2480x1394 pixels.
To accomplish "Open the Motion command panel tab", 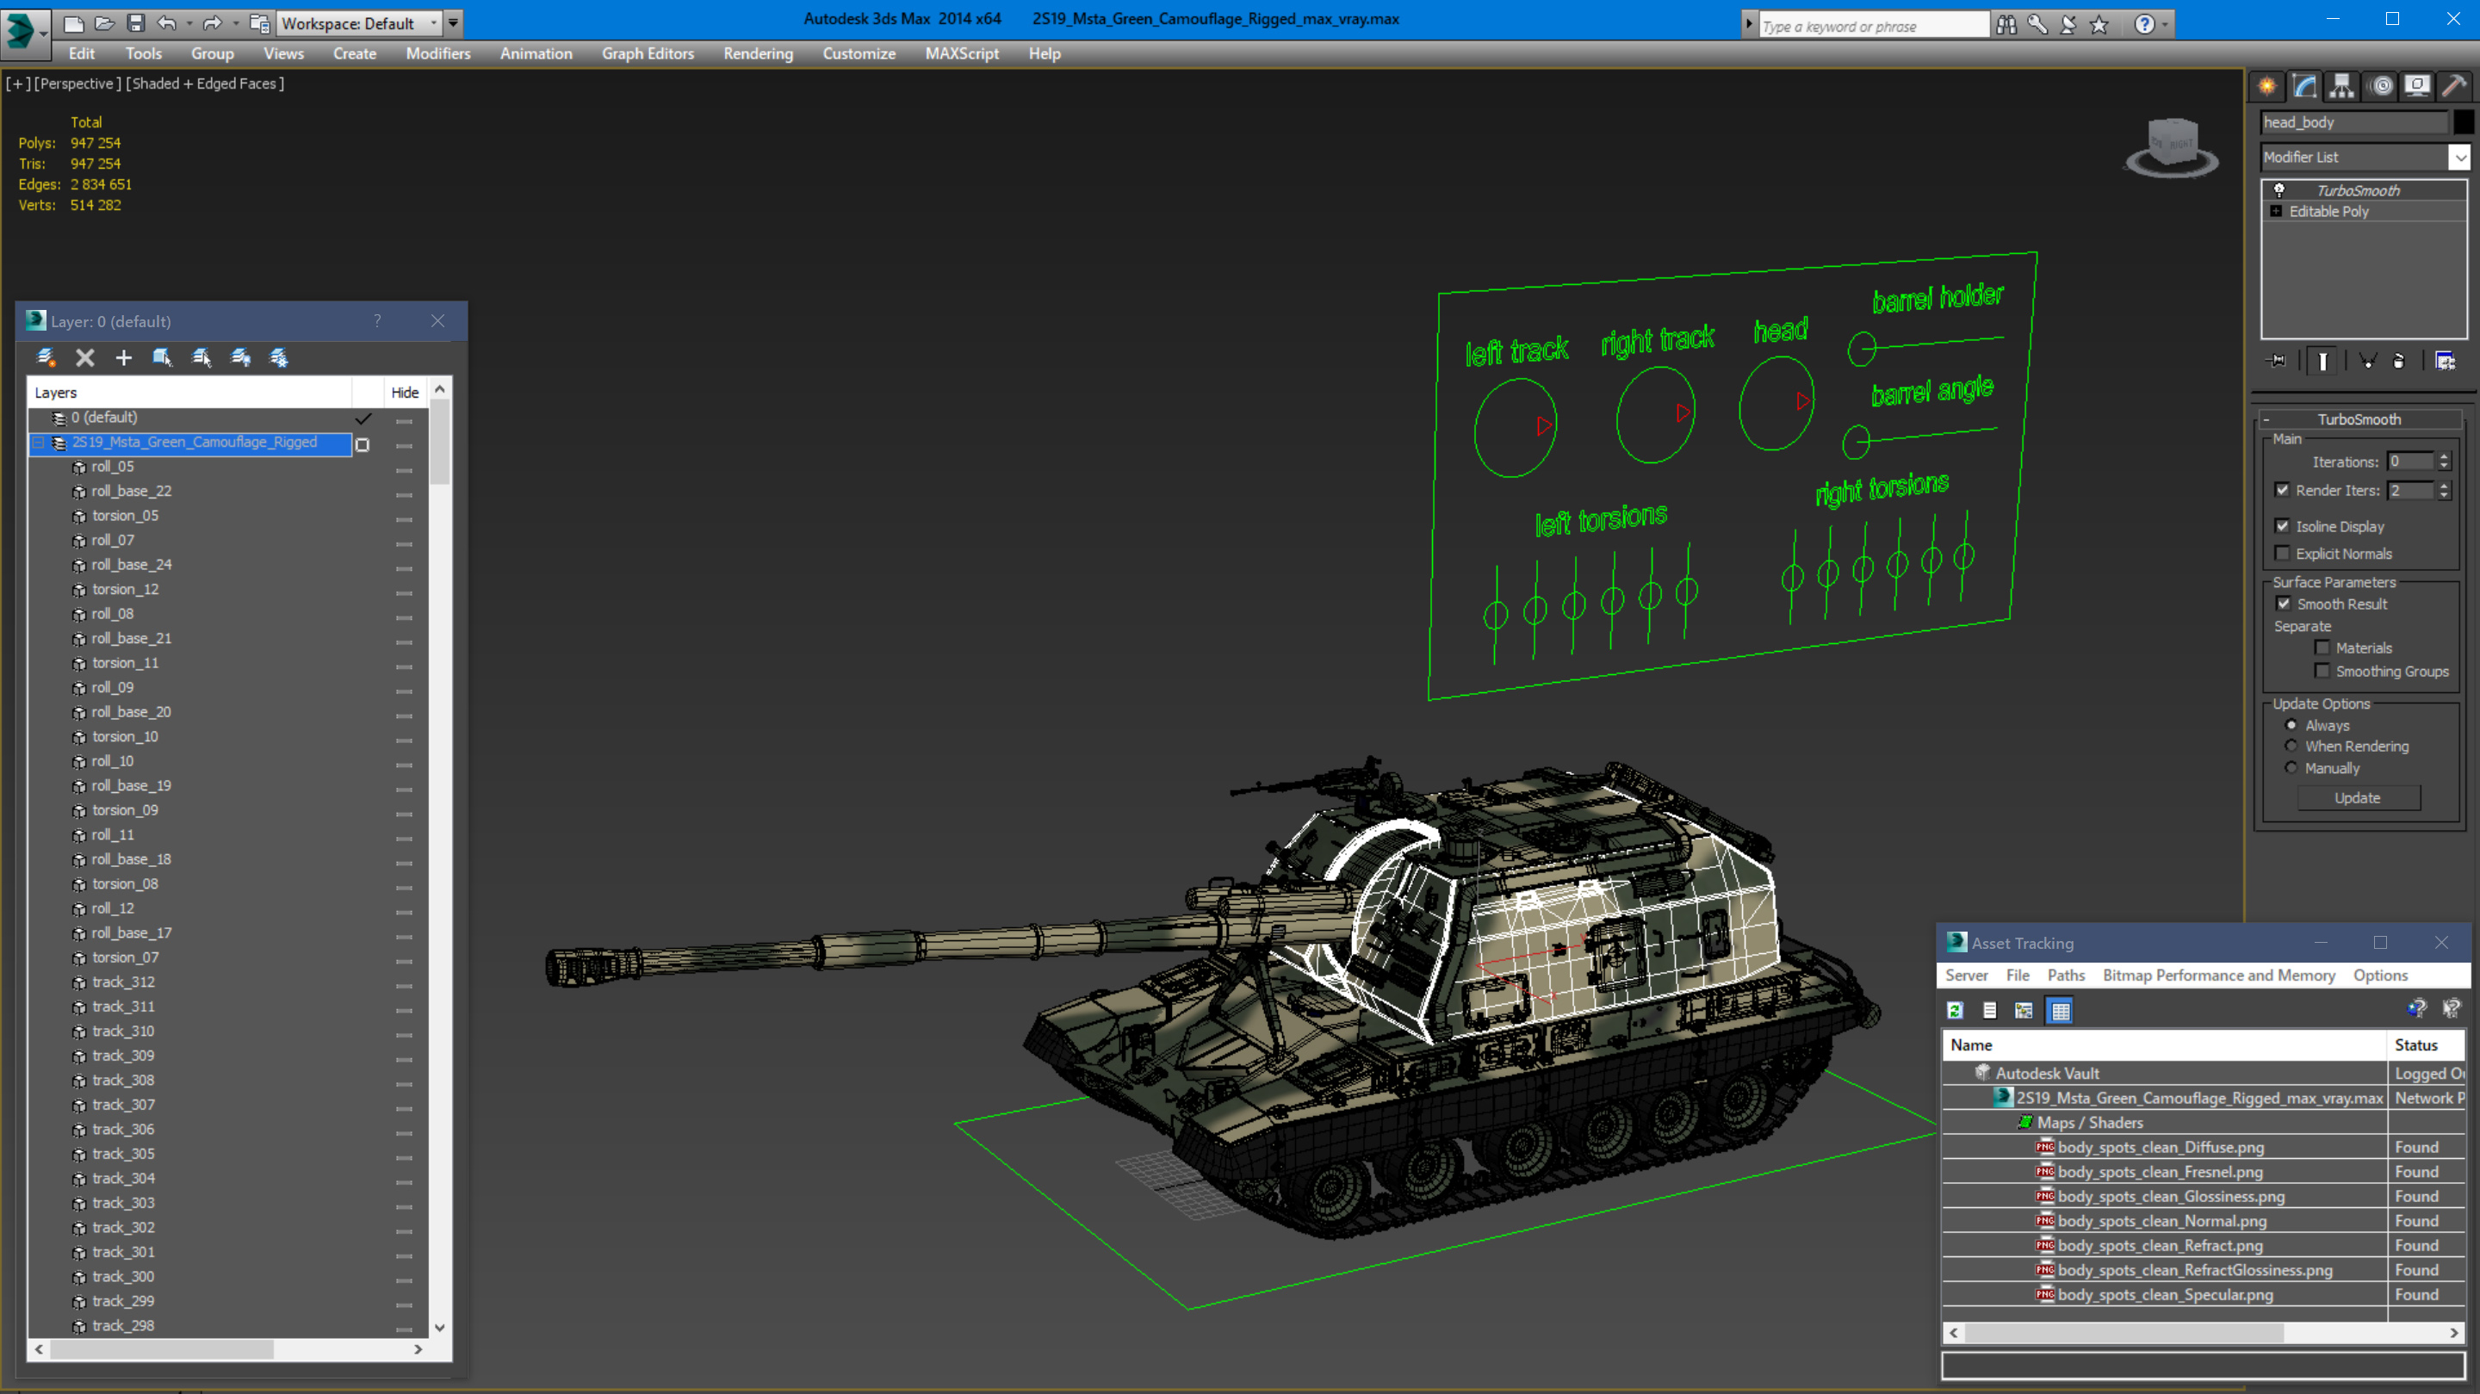I will (2380, 87).
